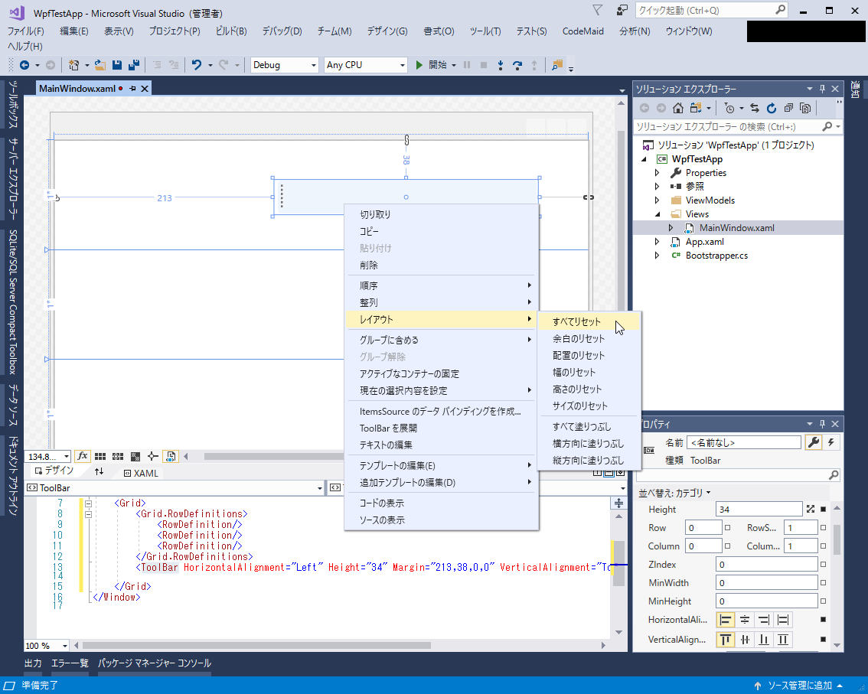Click Show All Files icon in Solution Explorer

coord(805,108)
